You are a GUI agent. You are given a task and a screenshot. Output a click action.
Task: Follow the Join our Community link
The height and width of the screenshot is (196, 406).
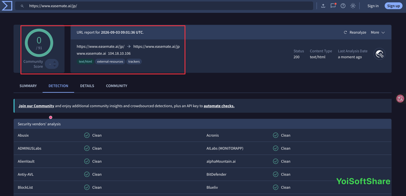(36, 106)
